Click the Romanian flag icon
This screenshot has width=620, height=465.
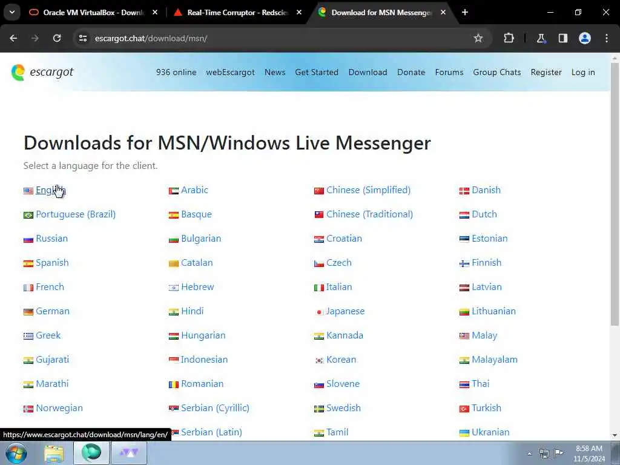[x=174, y=384]
